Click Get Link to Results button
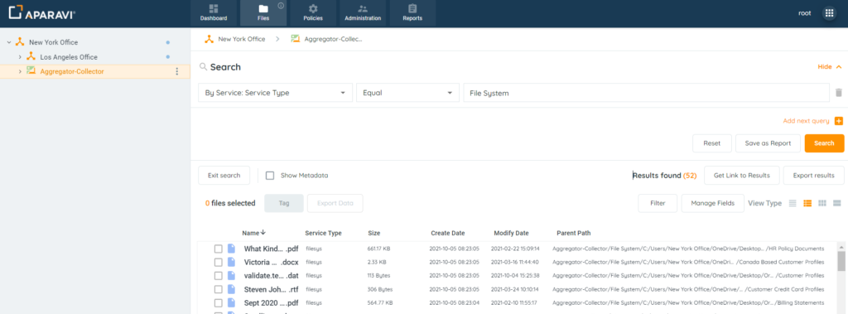848x314 pixels. coord(741,176)
